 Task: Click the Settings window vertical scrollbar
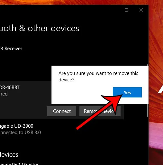pyautogui.click(x=148, y=91)
